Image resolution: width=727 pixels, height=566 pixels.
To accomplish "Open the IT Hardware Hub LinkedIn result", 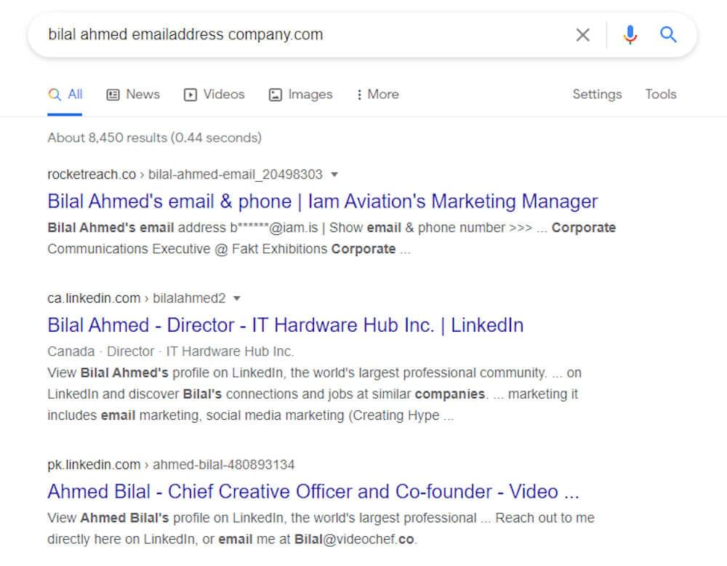I will click(x=285, y=324).
